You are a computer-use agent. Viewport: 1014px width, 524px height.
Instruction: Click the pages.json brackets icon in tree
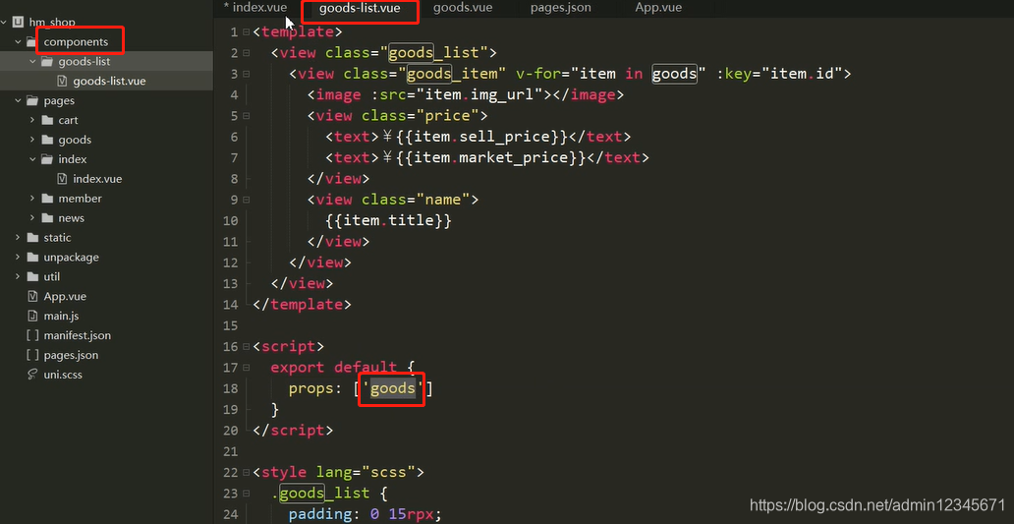coord(32,355)
